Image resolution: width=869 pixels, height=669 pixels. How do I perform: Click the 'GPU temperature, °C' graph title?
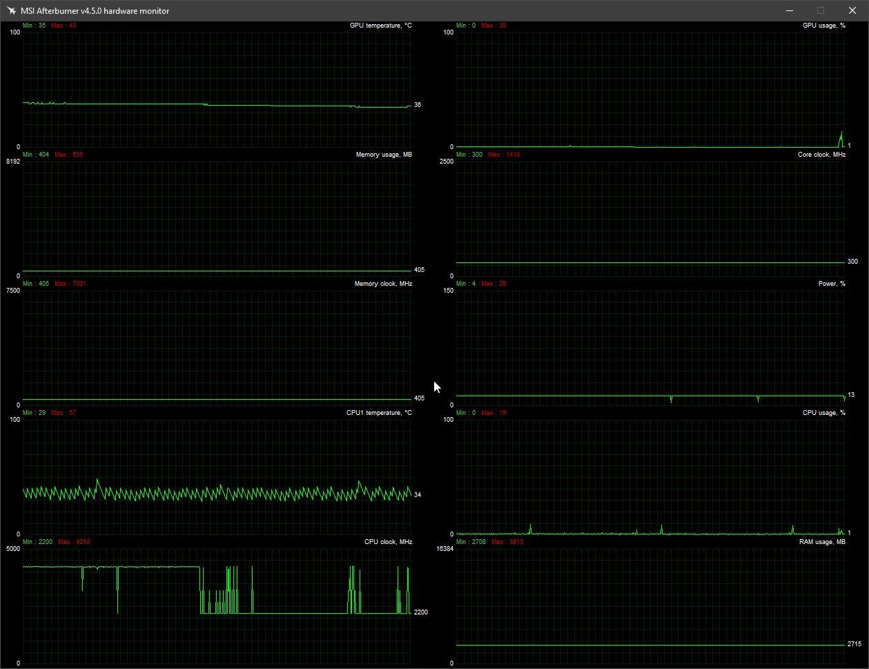[x=381, y=26]
